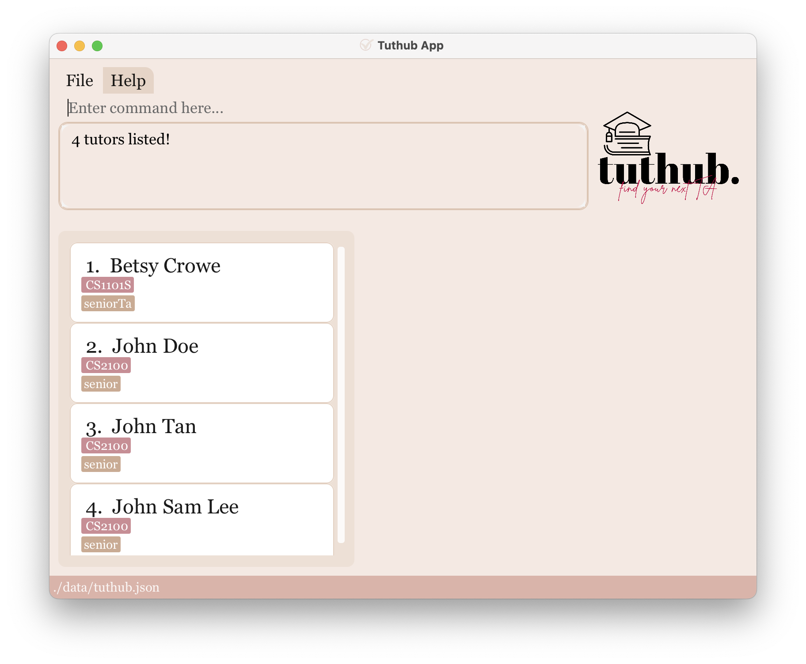Click the senior tag under John Doe
Screen dimensions: 806x664
point(101,384)
